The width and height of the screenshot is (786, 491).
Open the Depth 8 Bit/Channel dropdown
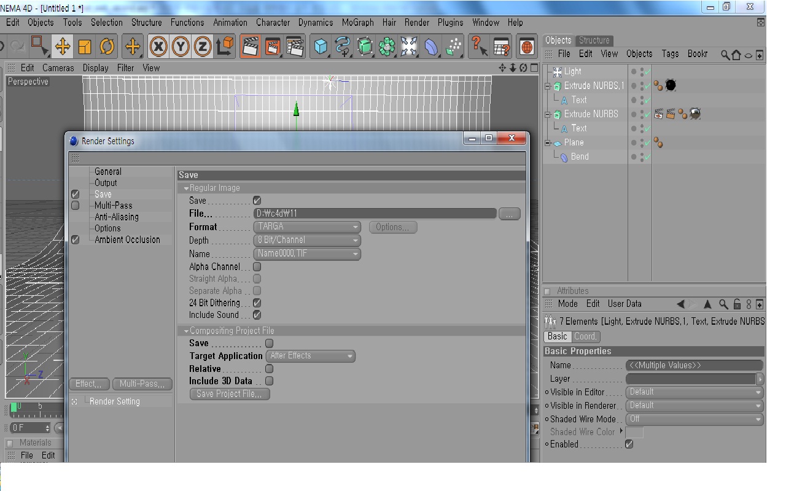click(307, 241)
